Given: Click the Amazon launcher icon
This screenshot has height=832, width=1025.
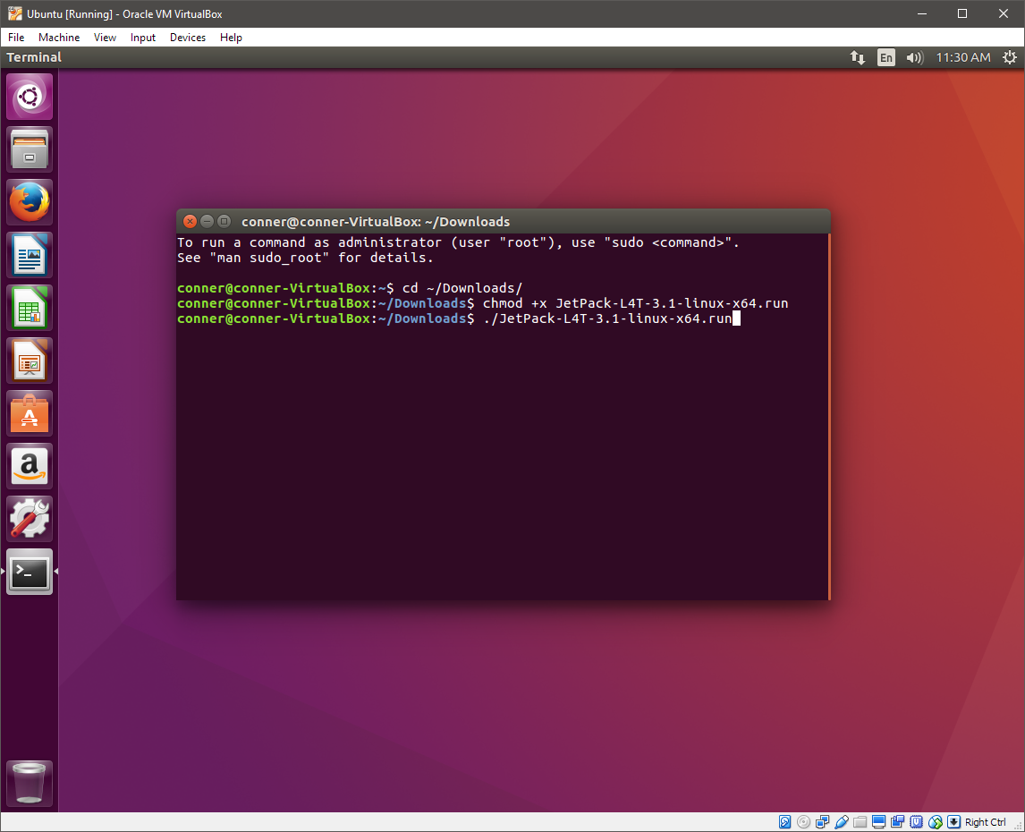Looking at the screenshot, I should pos(30,466).
